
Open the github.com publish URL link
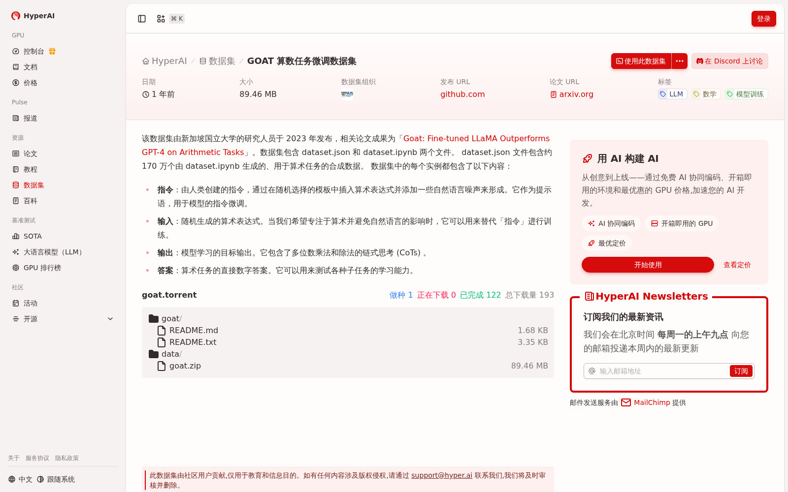point(462,94)
